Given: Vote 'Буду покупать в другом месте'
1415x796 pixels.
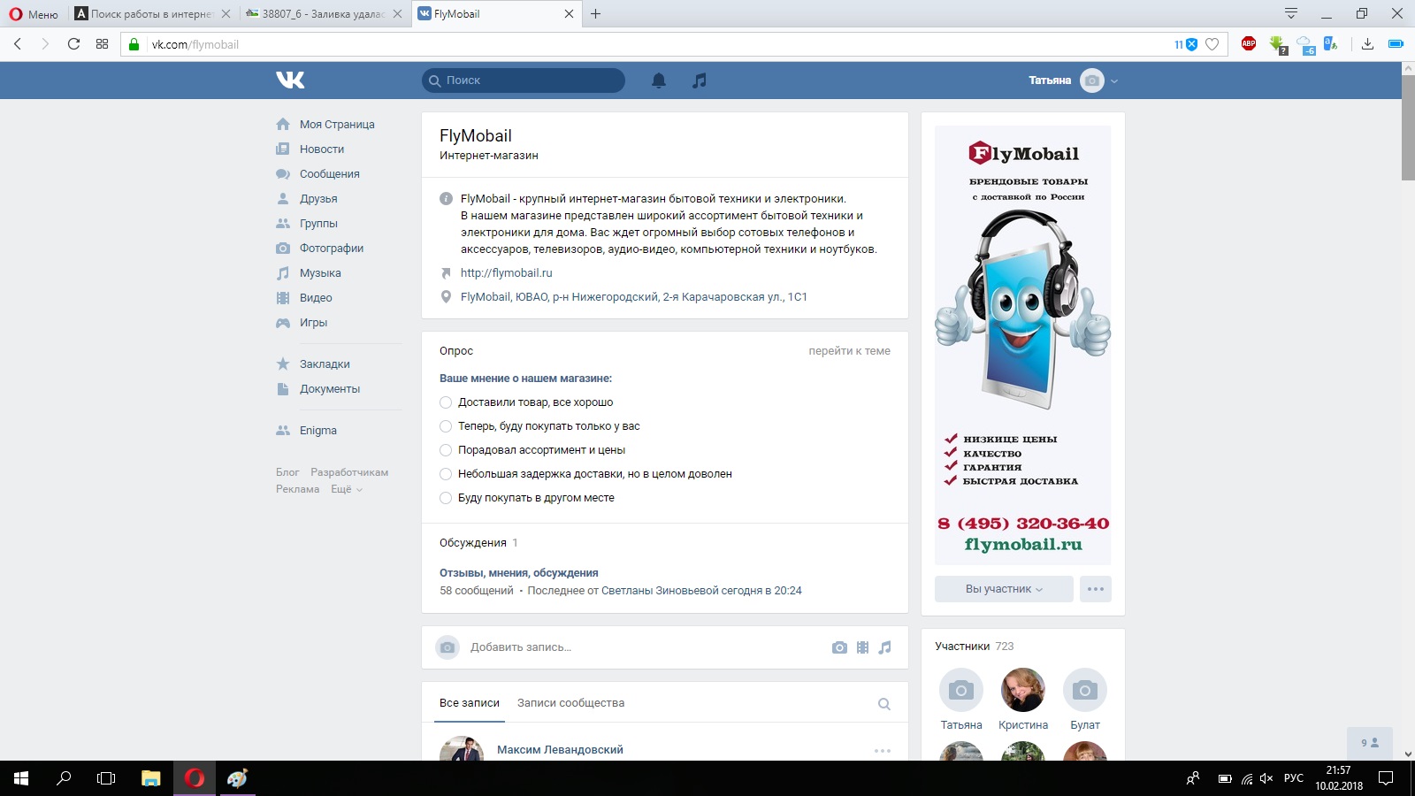Looking at the screenshot, I should pyautogui.click(x=527, y=498).
